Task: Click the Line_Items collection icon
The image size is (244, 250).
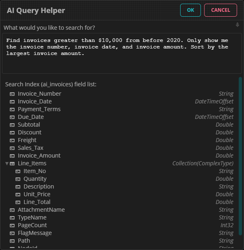Action: 12,164
